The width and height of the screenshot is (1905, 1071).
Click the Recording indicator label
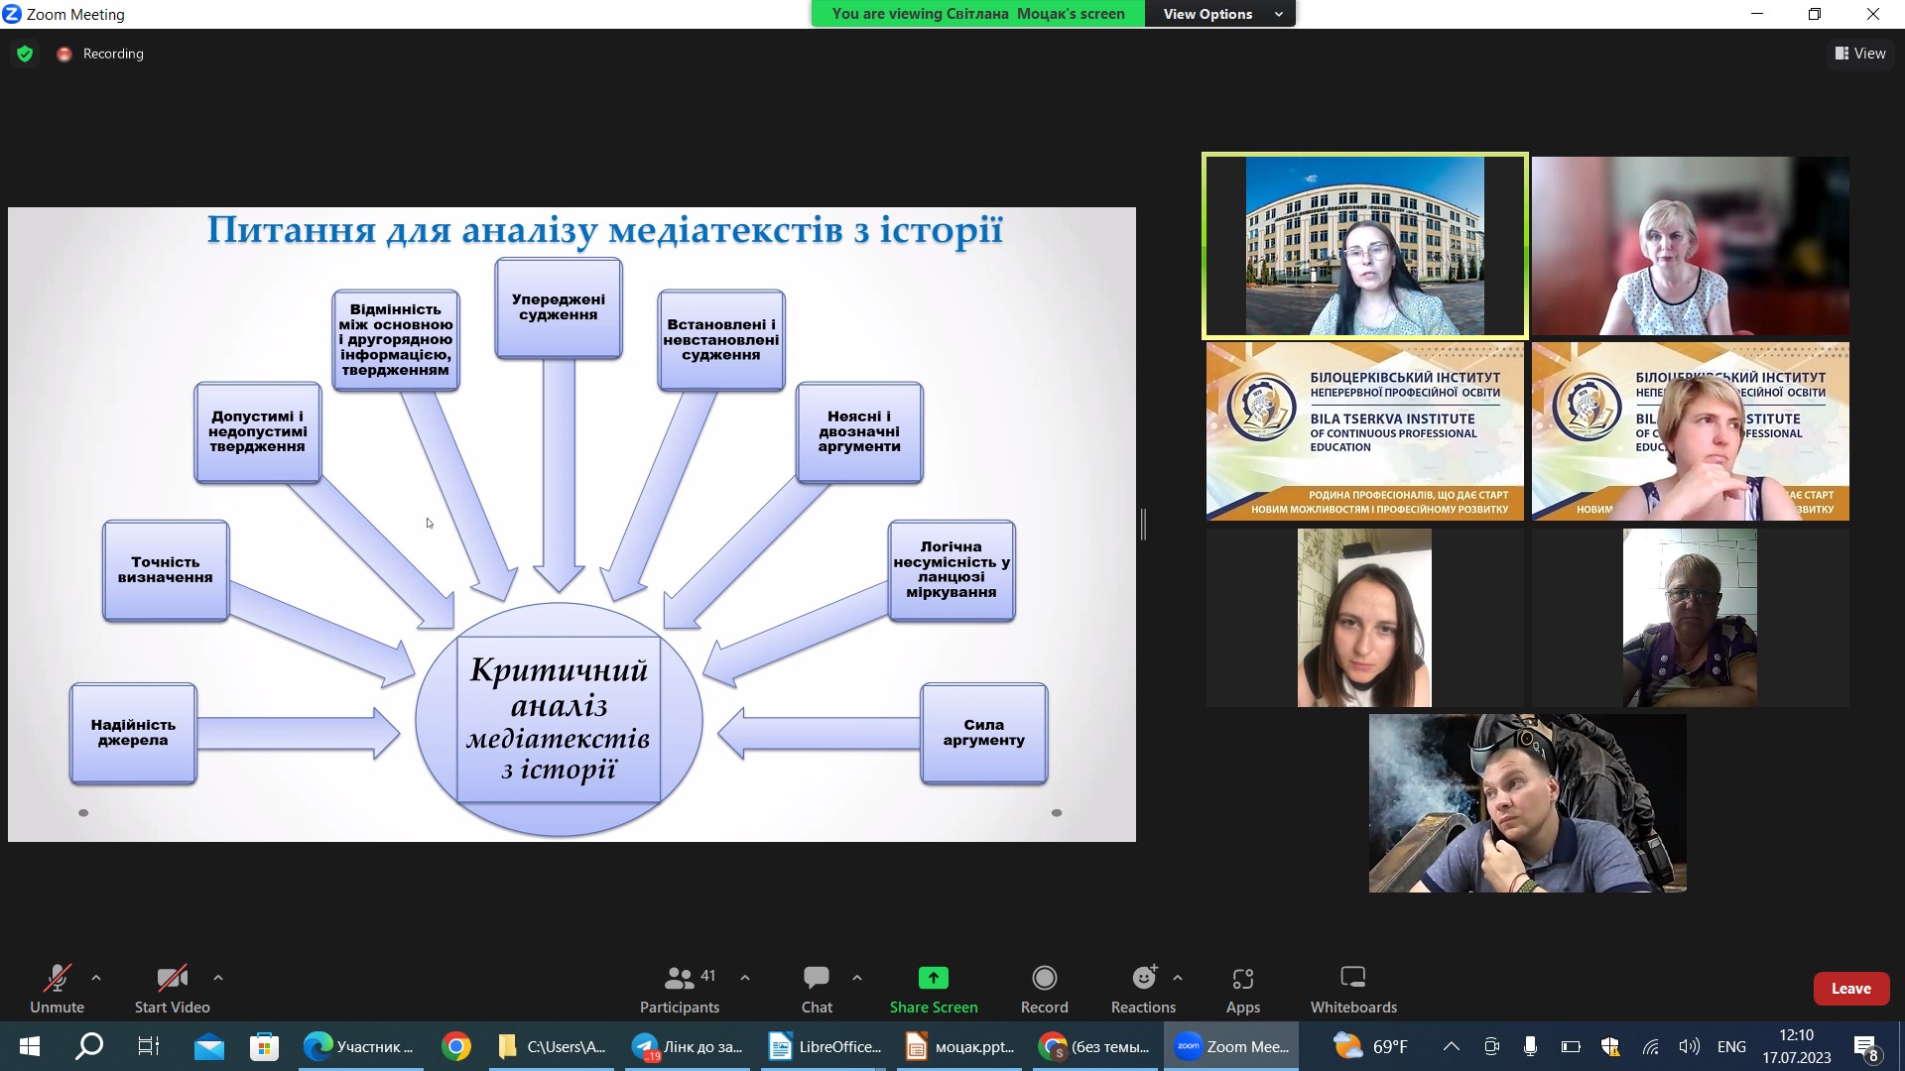[x=112, y=54]
